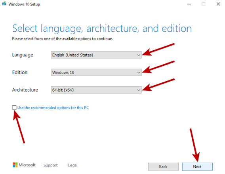
Task: Click the Windows 10 Setup title bar icon
Action: [x=4, y=4]
